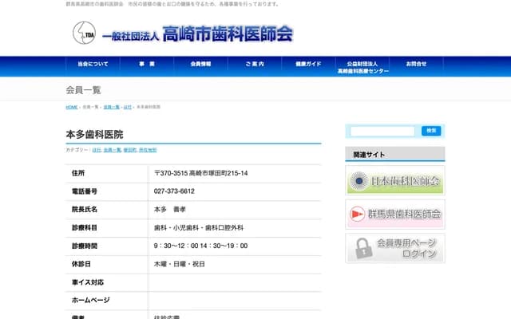Open the 会員情報 menu item

(200, 63)
